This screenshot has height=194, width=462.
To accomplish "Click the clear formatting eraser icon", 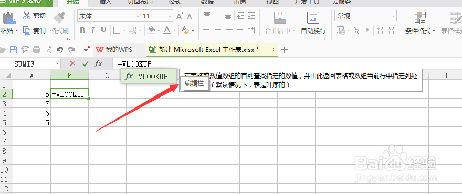I will click(x=185, y=30).
